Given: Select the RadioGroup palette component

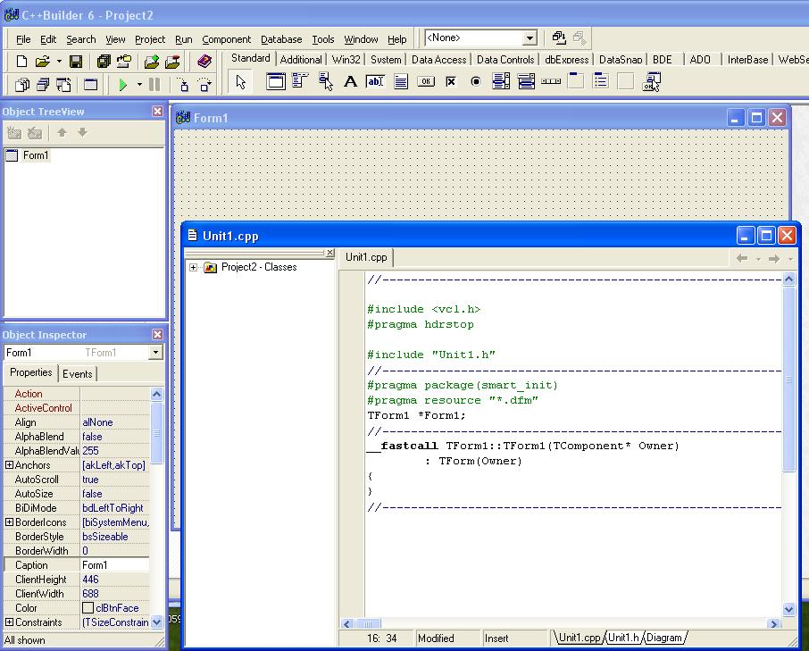Looking at the screenshot, I should [601, 81].
